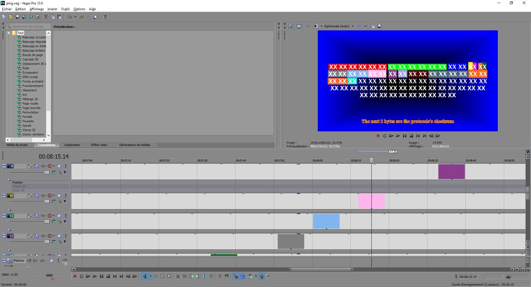Collapse the Tout tree node
Screen dimensions: 531x287
point(8,33)
